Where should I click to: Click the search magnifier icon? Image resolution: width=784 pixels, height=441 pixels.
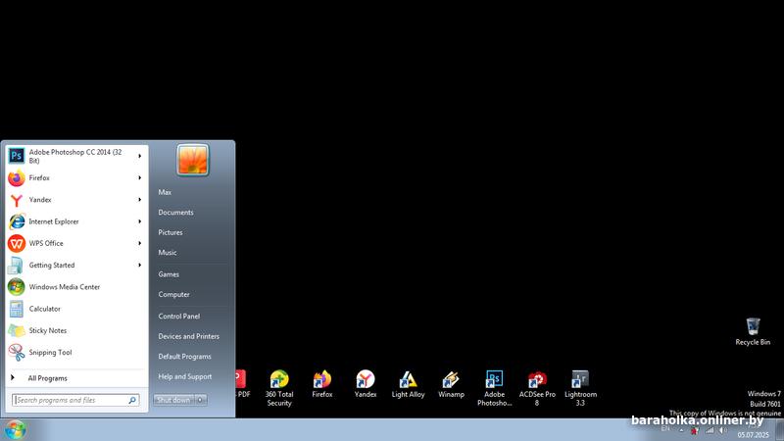[132, 400]
